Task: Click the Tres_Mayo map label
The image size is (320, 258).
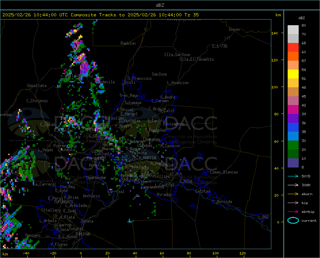Action: pyautogui.click(x=129, y=95)
